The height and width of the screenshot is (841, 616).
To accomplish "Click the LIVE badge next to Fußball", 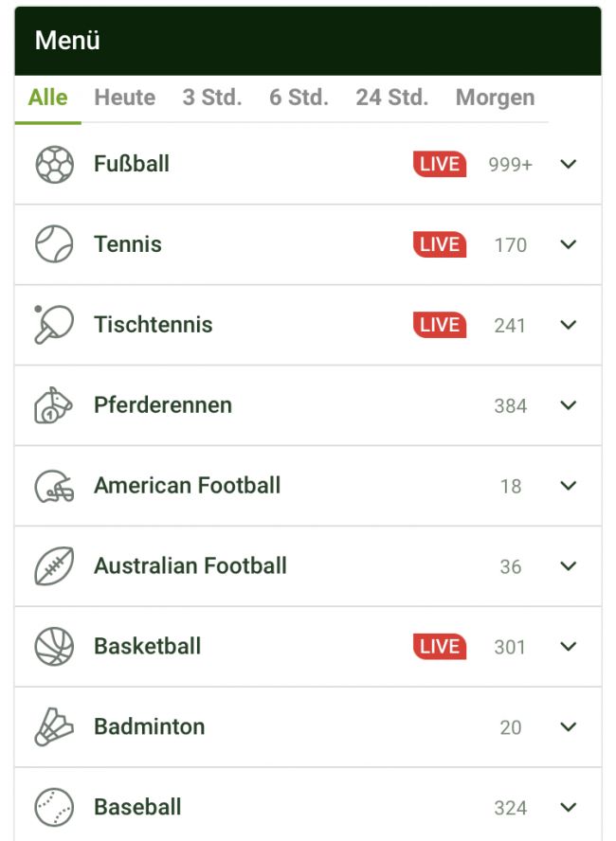I will [440, 164].
